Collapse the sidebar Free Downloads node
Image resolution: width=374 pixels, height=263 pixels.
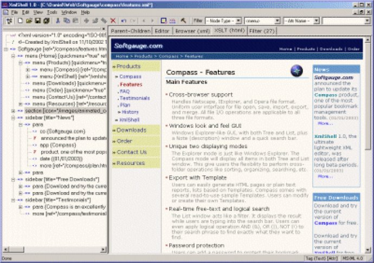(13, 179)
